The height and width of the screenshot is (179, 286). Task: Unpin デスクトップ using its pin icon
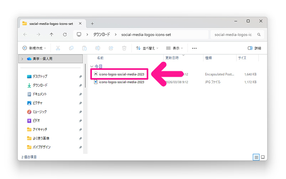(80, 77)
